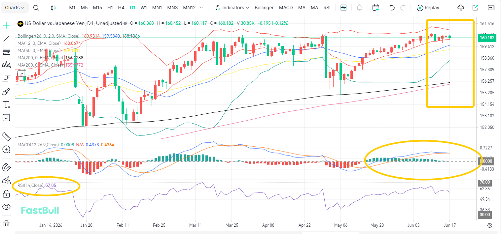Choose the forecast arrow tool

[x=6, y=78]
